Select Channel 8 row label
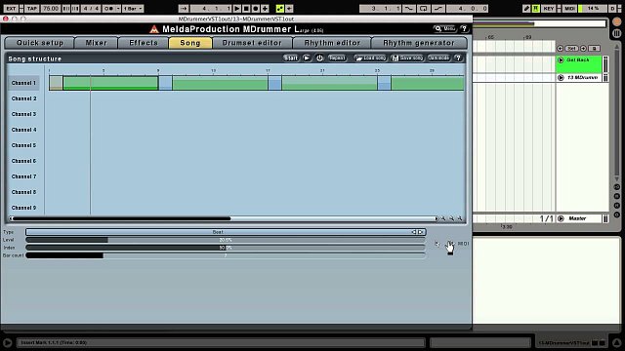This screenshot has height=351, width=625. 23,192
